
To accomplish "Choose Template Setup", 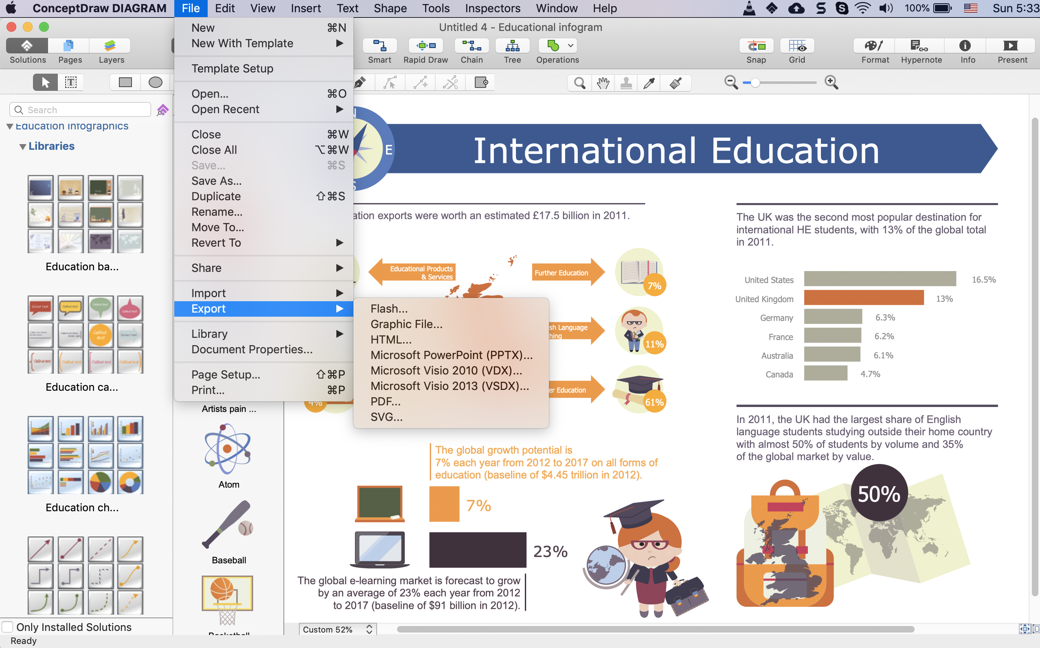I will [263, 68].
